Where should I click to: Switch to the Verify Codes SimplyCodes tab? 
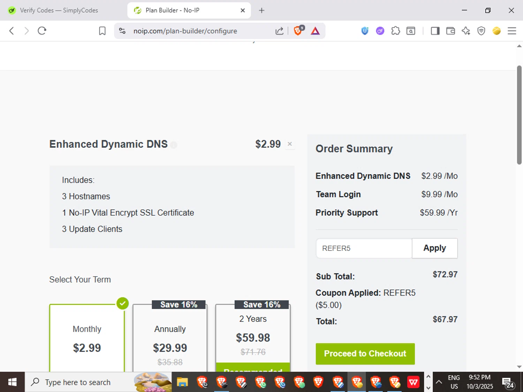tap(59, 10)
